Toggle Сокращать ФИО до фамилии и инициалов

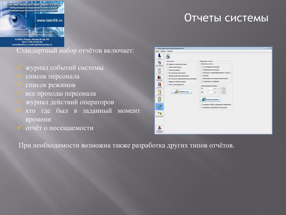pos(201,105)
